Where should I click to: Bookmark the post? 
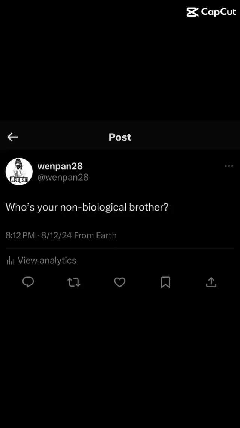coord(165,282)
